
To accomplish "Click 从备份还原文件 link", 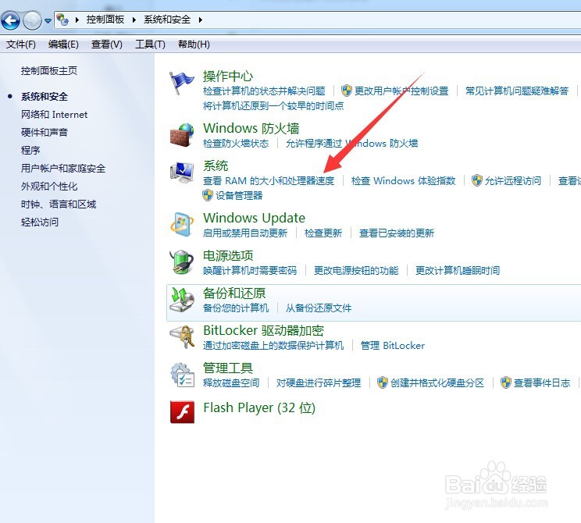I will point(319,308).
